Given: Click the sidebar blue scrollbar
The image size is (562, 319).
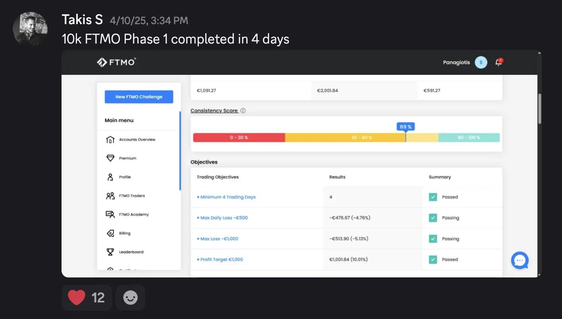Looking at the screenshot, I should pyautogui.click(x=180, y=151).
